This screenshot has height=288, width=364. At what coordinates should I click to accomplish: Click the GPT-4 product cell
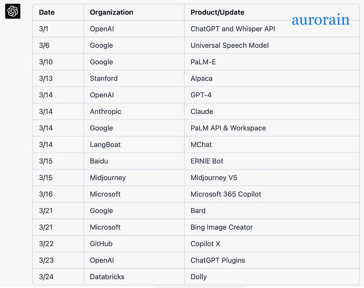(201, 95)
